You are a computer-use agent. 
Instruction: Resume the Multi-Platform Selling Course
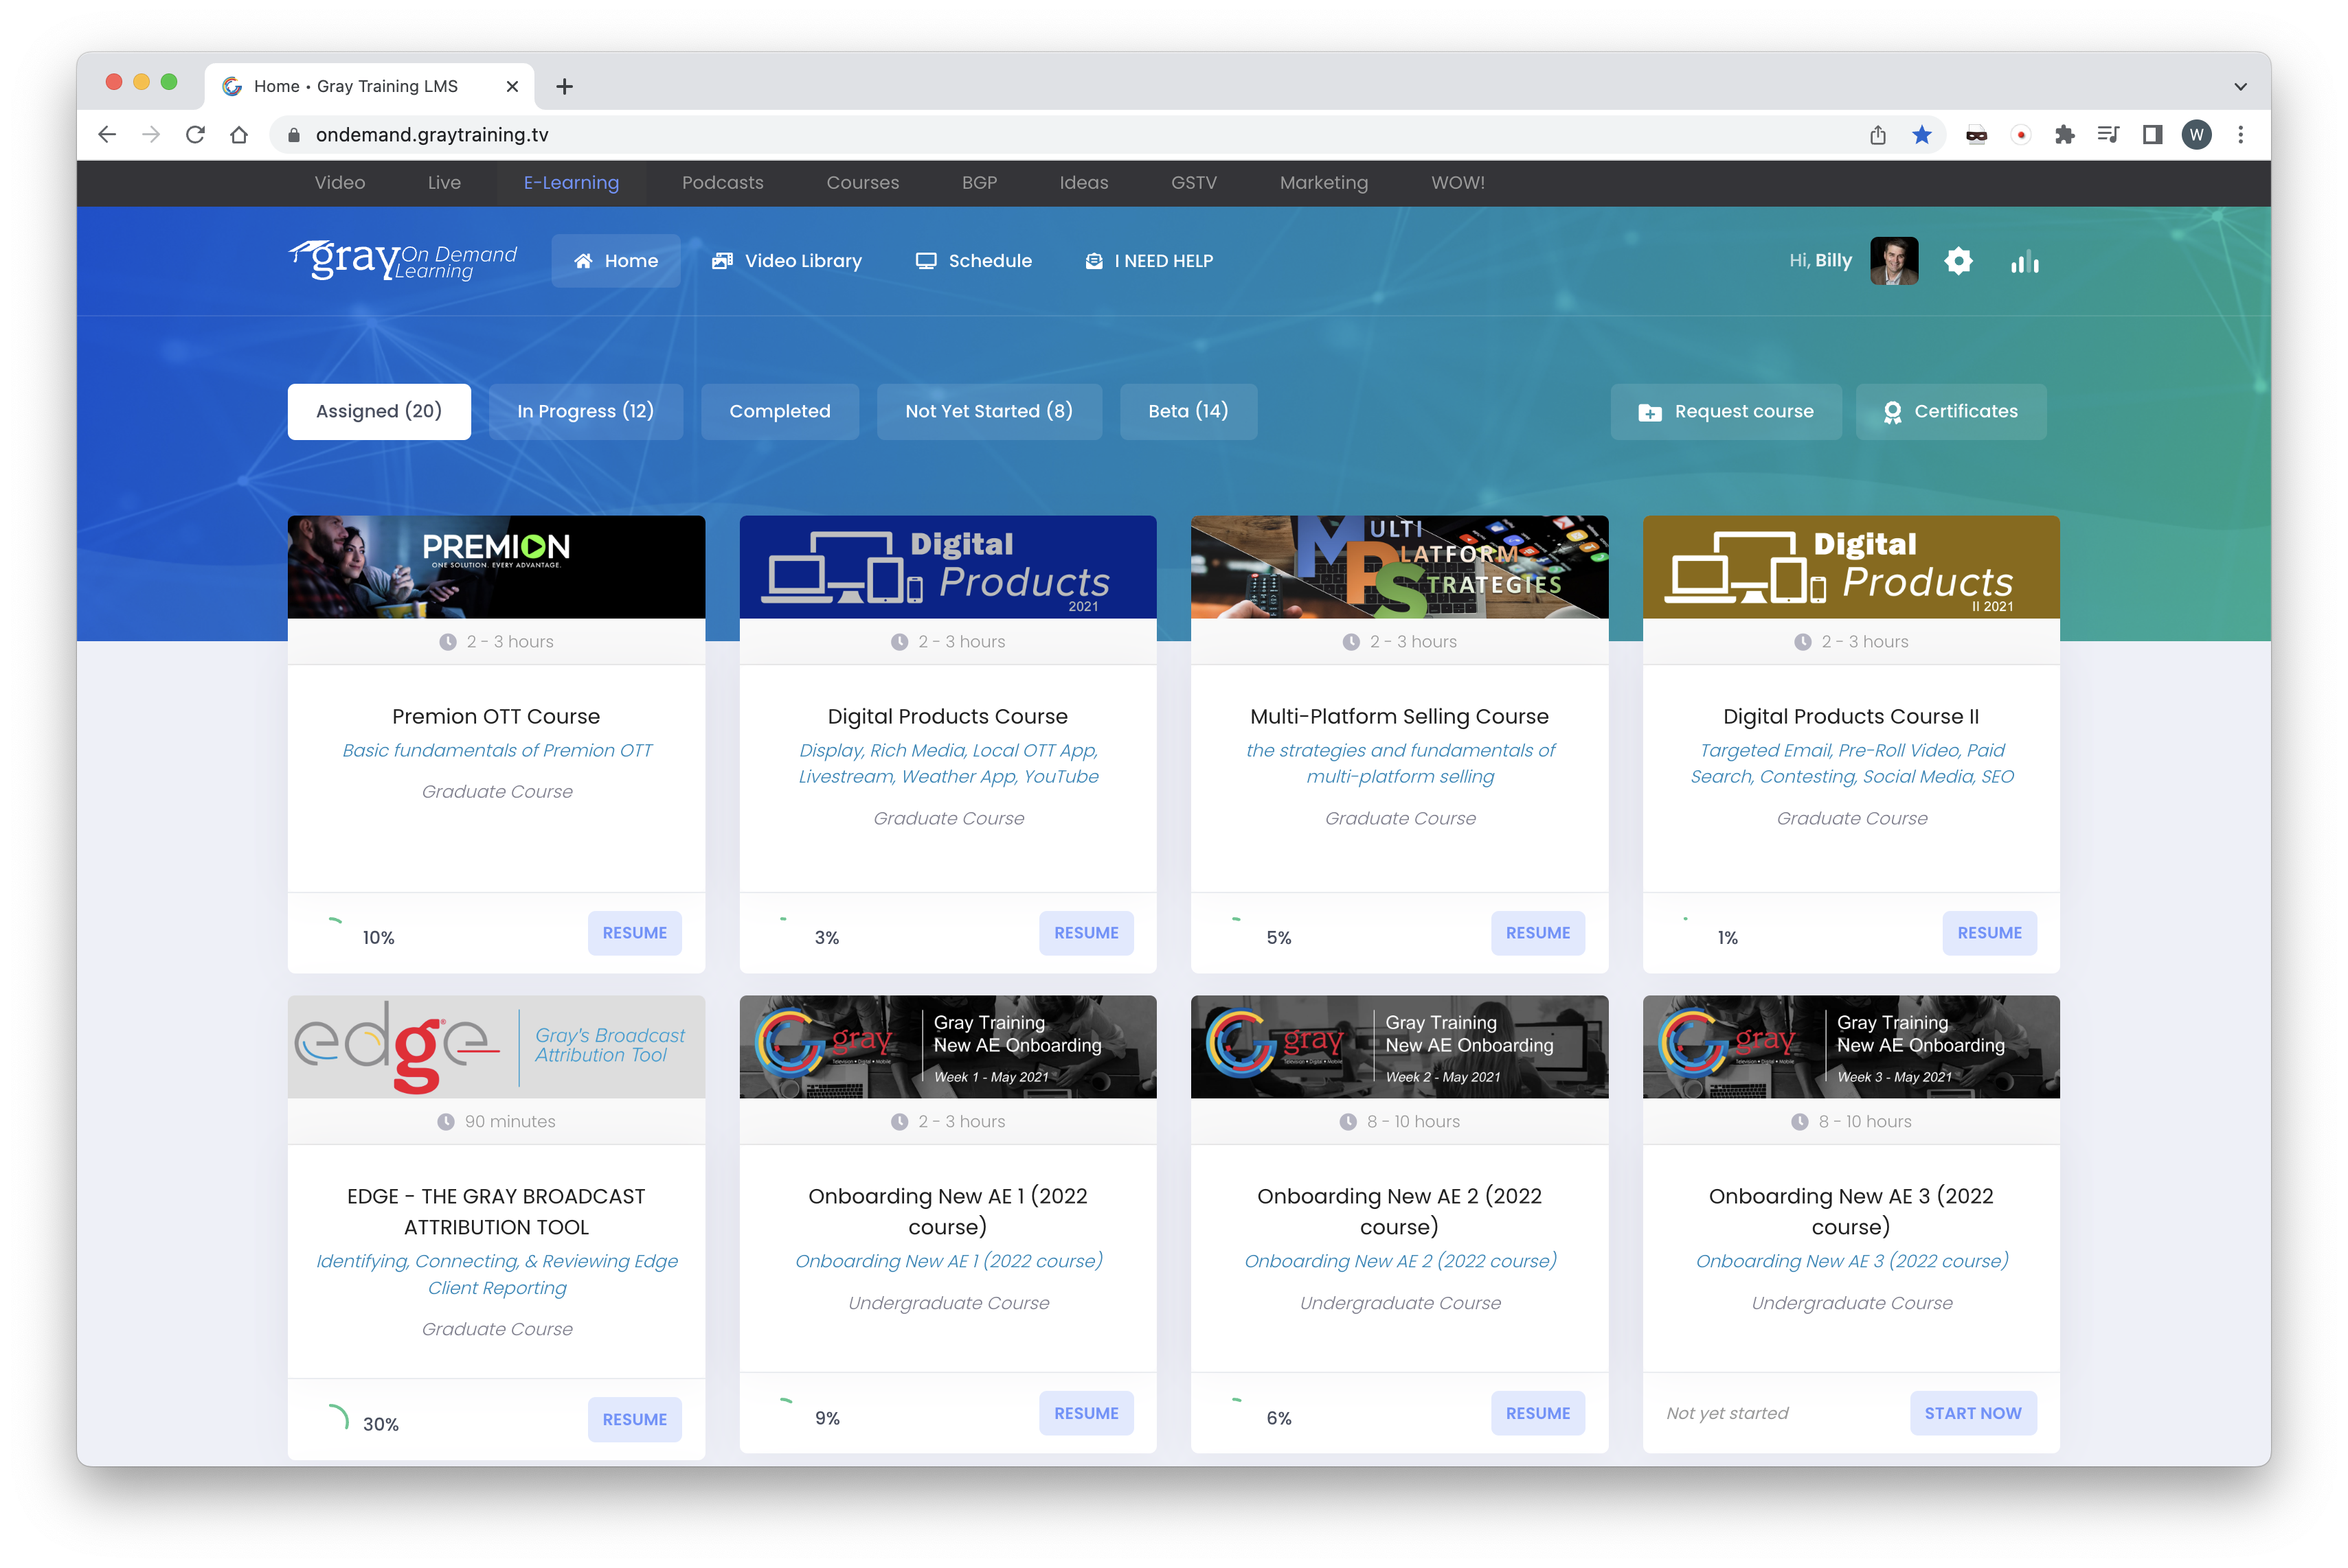(x=1537, y=933)
